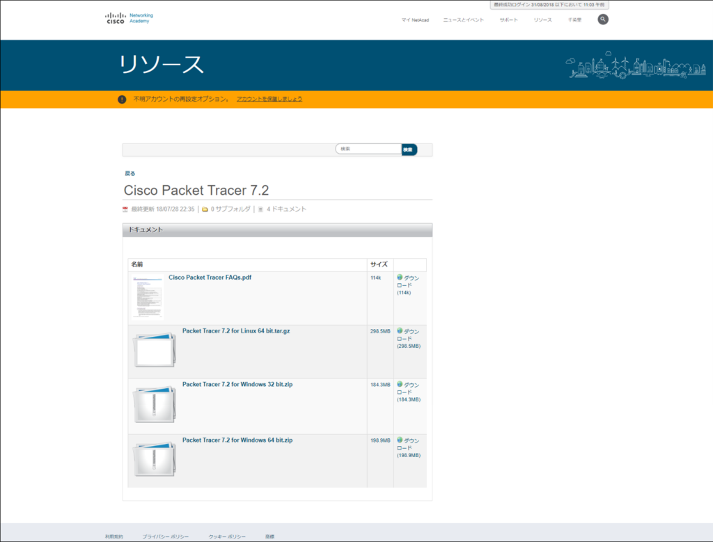Image resolution: width=713 pixels, height=542 pixels.
Task: Open Packet Tracer 7.2 for Windows 64 bit.zip
Action: pyautogui.click(x=237, y=440)
